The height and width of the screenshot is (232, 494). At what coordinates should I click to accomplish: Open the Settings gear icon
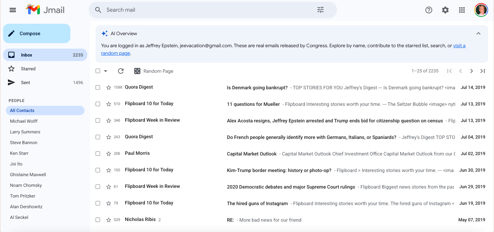[445, 10]
